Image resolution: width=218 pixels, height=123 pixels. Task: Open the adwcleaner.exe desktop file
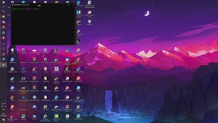click(x=34, y=98)
